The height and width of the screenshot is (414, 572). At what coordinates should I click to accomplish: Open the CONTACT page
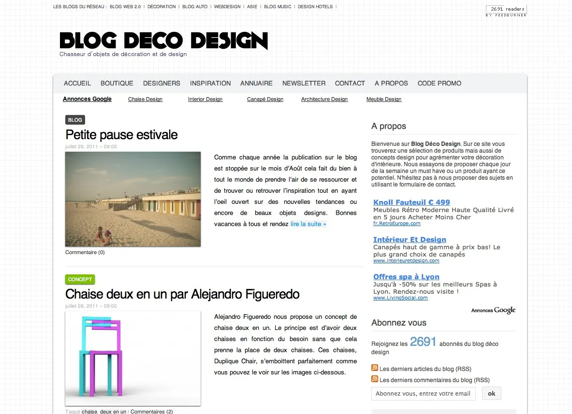tap(350, 84)
